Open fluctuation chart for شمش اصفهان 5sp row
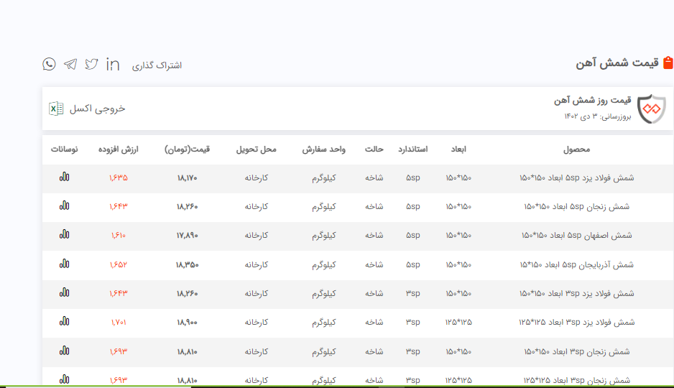This screenshot has width=674, height=388. pyautogui.click(x=65, y=235)
